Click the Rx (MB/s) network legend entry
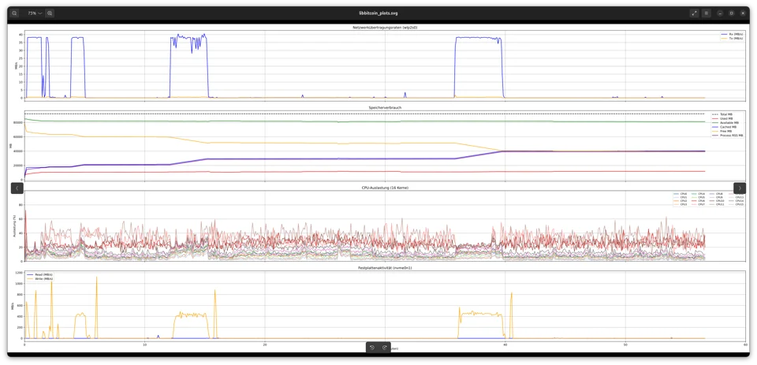Image resolution: width=757 pixels, height=365 pixels. 731,34
